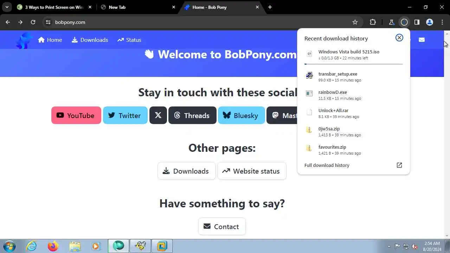
Task: Click the downloads progress ring icon in toolbar
Action: pyautogui.click(x=404, y=22)
